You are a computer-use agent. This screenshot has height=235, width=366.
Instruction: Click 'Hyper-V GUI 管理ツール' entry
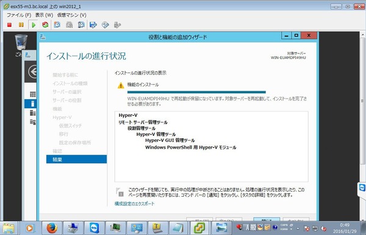[x=170, y=140]
